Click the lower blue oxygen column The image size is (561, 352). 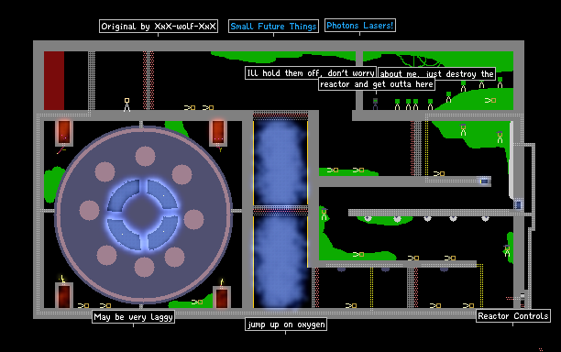[x=280, y=262]
